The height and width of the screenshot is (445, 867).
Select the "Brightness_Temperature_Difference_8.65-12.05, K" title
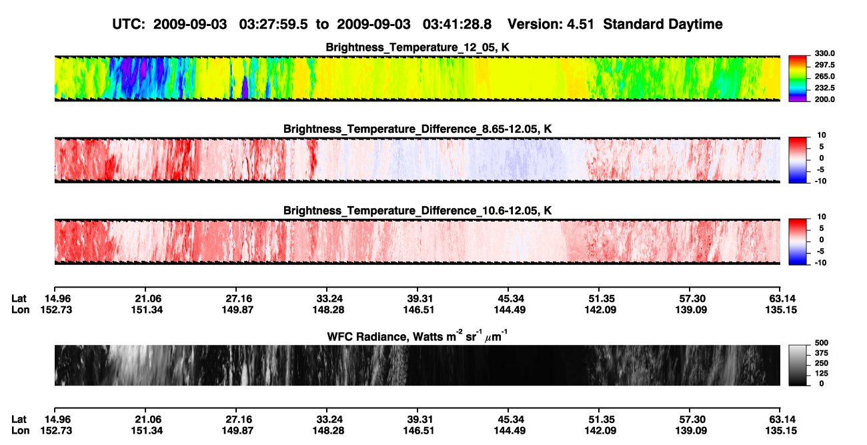coord(417,129)
